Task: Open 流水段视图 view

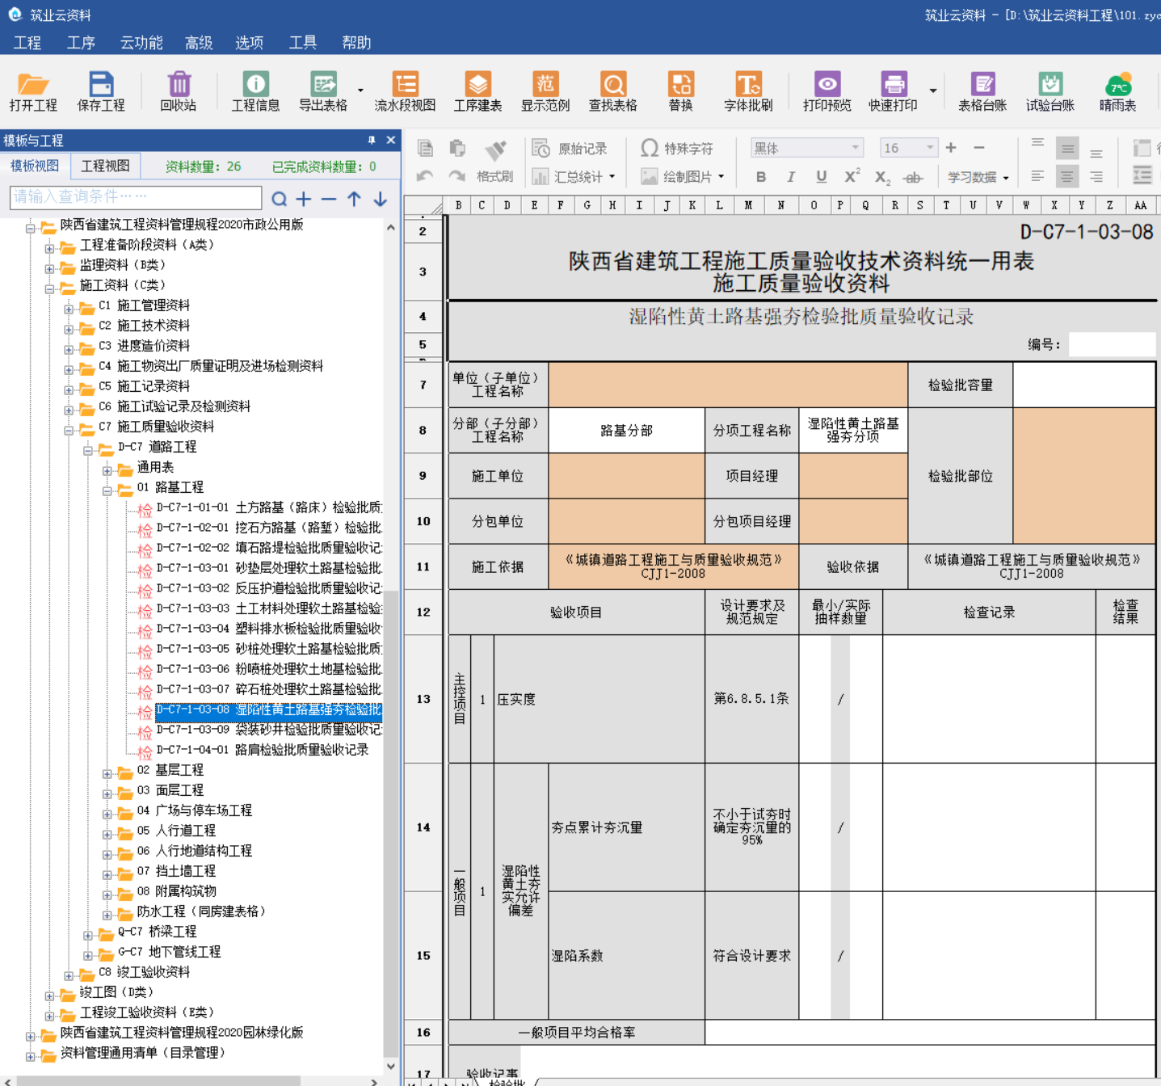Action: (x=405, y=91)
